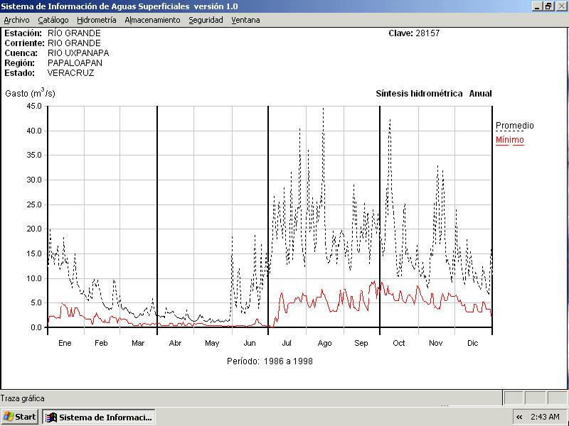Open the Catálogo menu
Viewport: 569px width, 426px height.
coord(53,20)
